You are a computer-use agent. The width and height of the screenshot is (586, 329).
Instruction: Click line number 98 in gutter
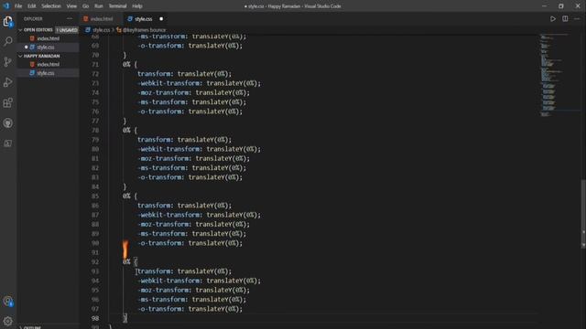[x=95, y=318]
